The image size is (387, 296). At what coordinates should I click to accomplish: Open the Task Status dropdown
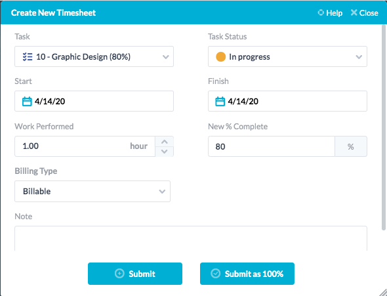click(x=287, y=56)
